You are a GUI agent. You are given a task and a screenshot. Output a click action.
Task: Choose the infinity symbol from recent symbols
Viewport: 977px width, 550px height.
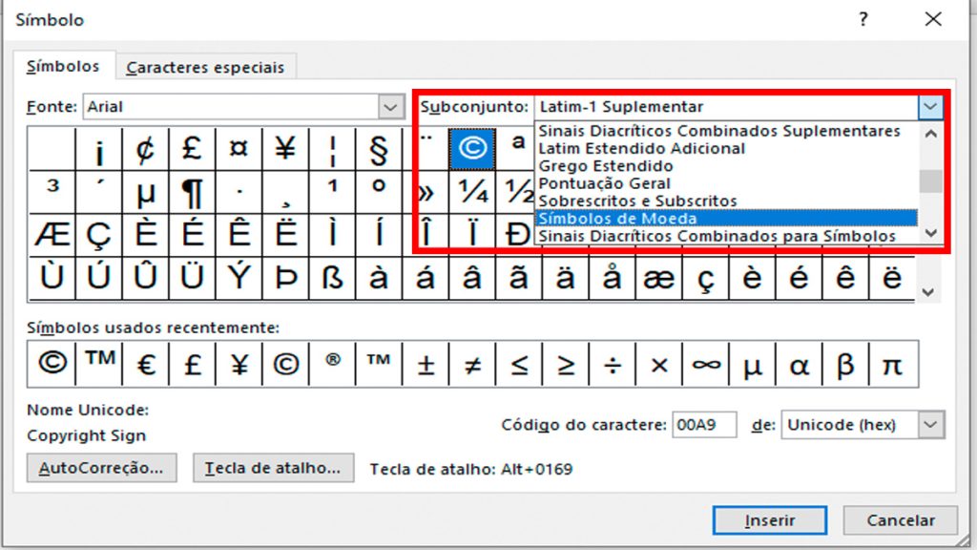706,364
